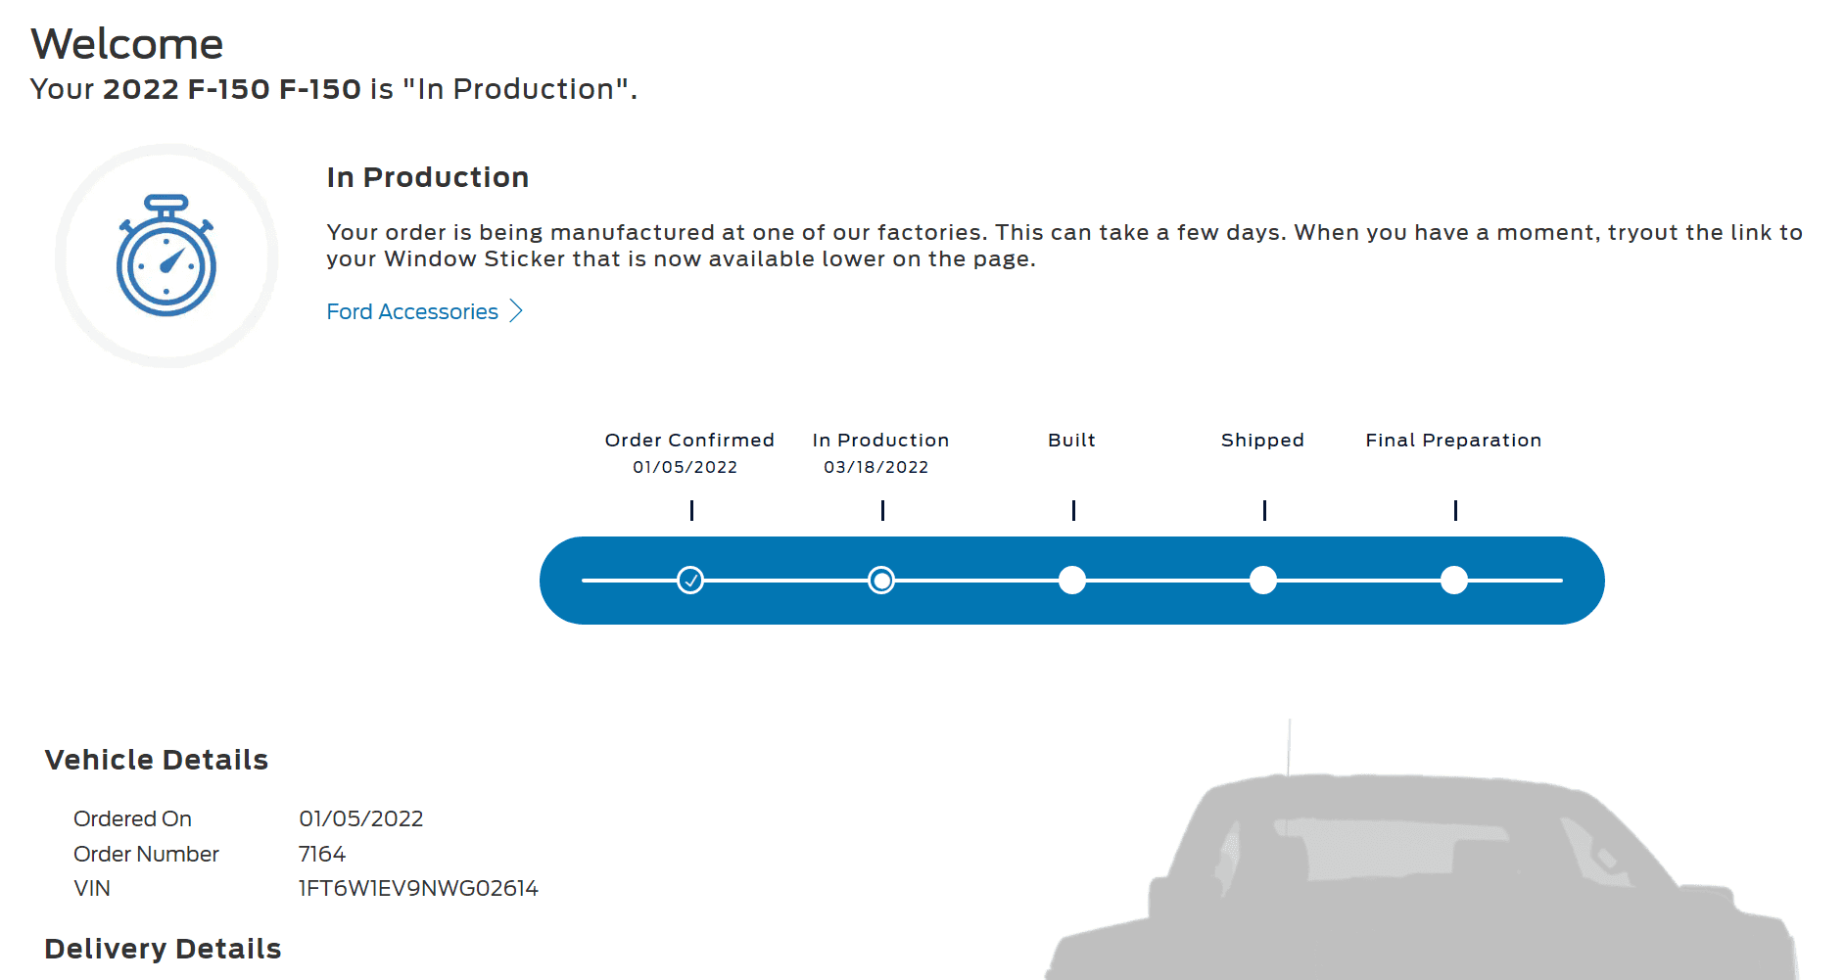Click the Built stage label
Screen dimensions: 1845x980
coord(1071,441)
